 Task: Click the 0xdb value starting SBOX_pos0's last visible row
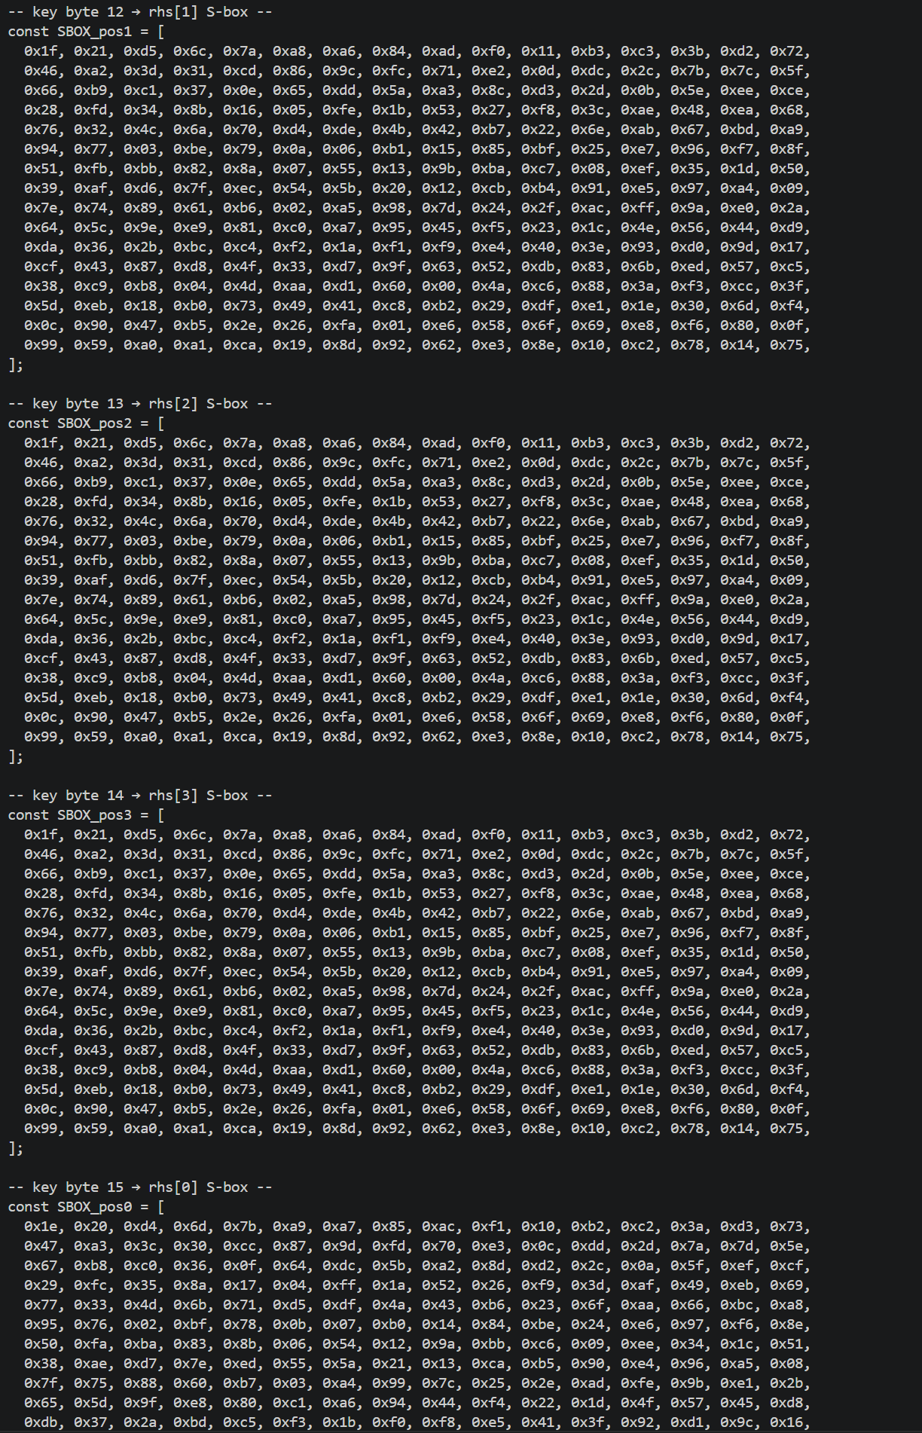coord(41,1422)
